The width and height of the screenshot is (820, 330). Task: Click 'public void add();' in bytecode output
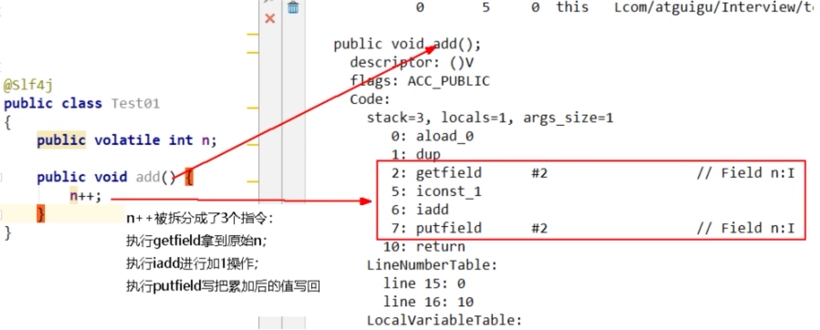coord(407,44)
